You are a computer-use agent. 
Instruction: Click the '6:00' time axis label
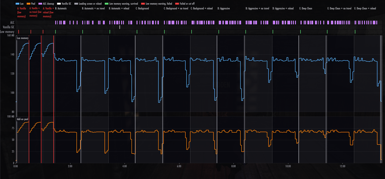click(179, 166)
